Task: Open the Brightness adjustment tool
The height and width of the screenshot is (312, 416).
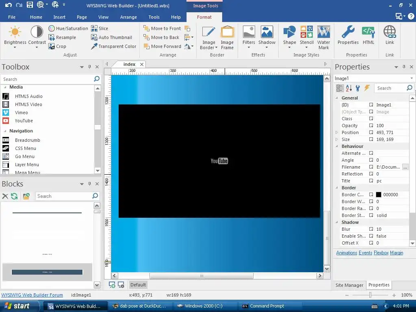Action: (x=15, y=37)
